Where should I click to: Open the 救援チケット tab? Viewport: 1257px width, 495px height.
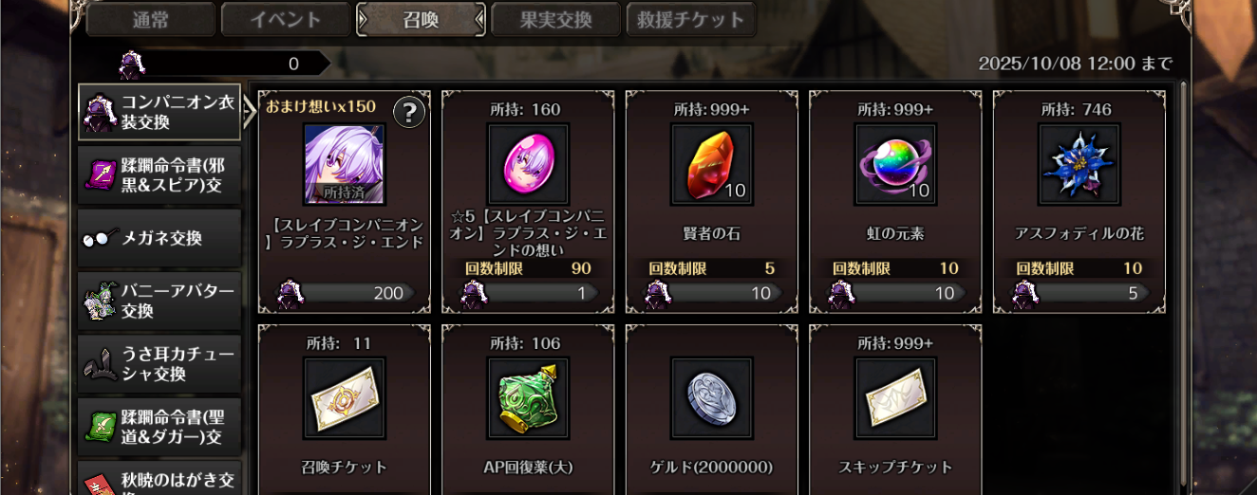pyautogui.click(x=691, y=19)
